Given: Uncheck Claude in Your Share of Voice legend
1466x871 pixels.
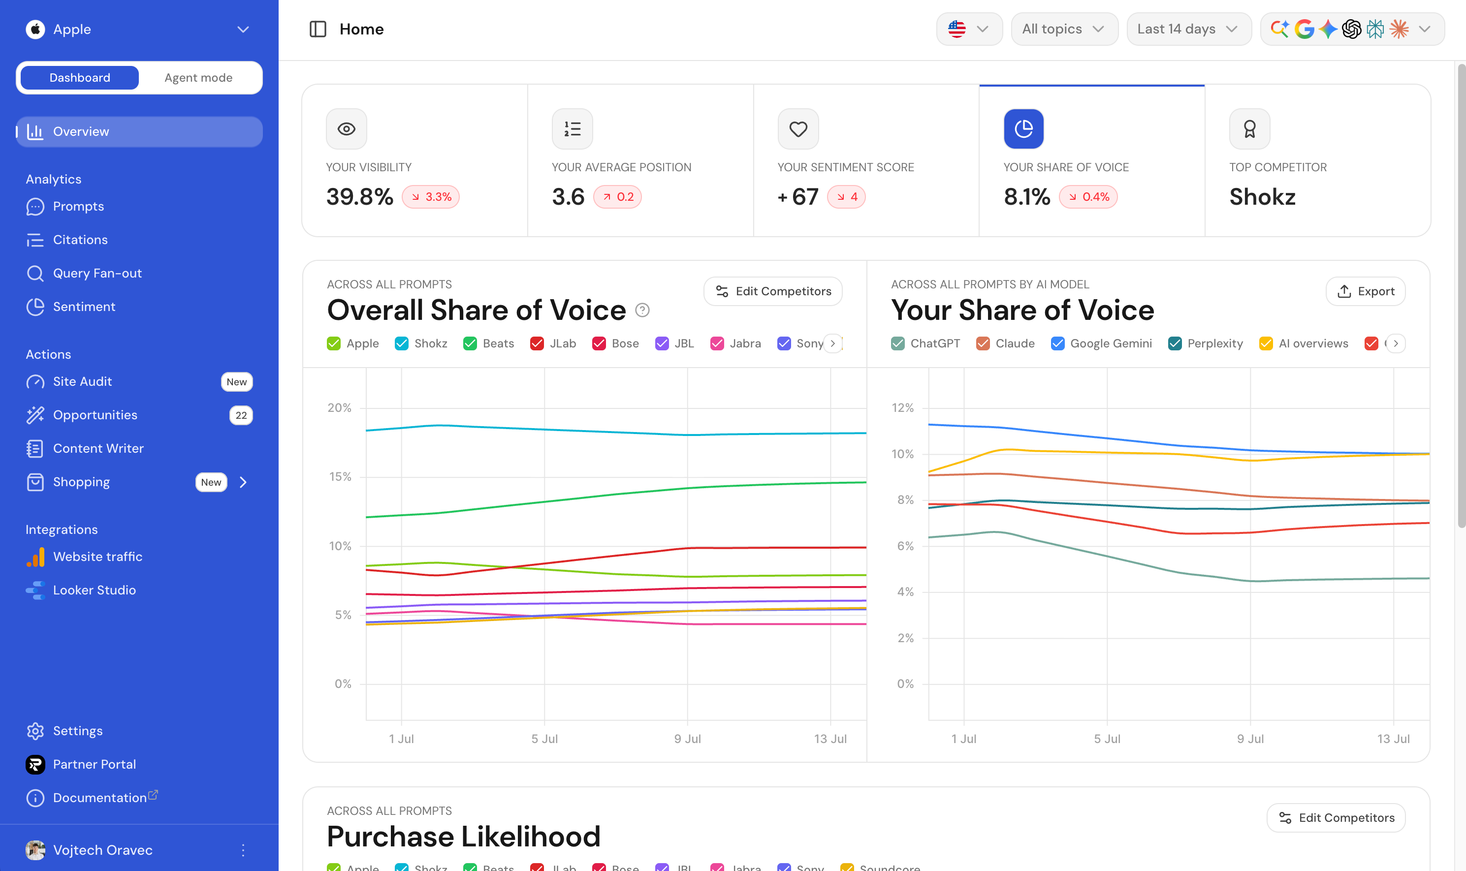Looking at the screenshot, I should [983, 343].
